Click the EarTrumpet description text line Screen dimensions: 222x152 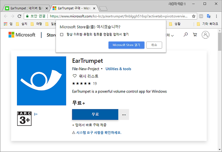119,91
